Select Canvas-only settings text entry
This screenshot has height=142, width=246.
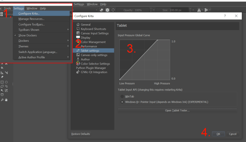[94, 55]
